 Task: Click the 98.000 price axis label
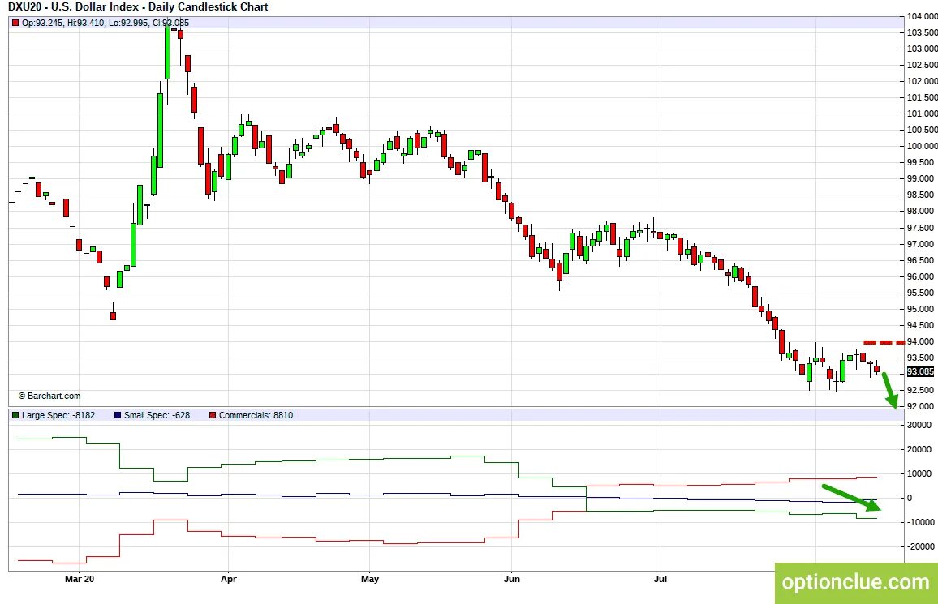click(923, 211)
